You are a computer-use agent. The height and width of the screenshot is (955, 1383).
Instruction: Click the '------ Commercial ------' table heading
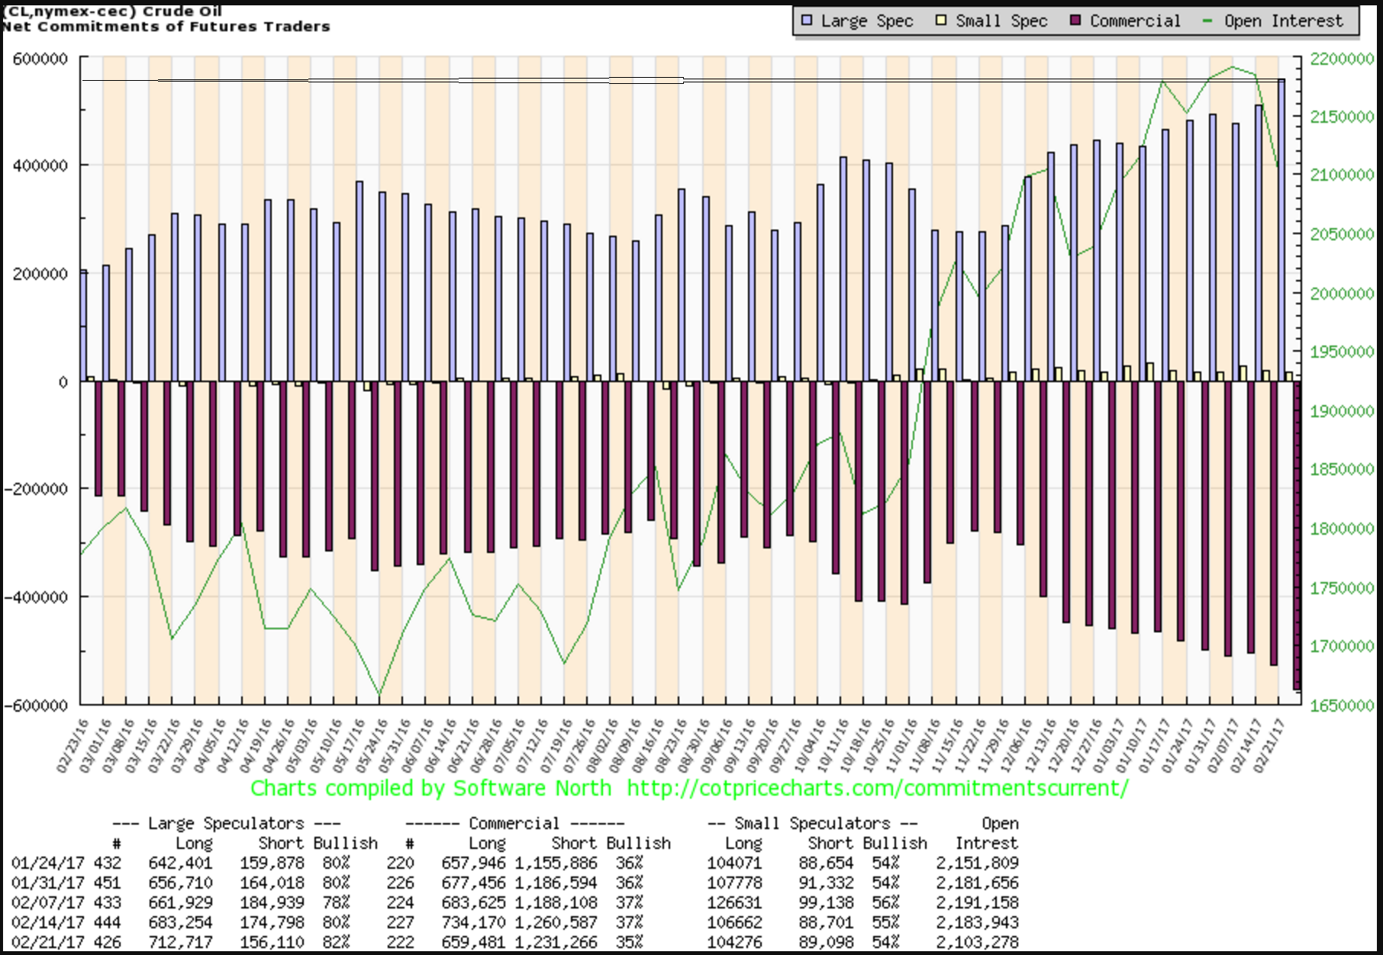[514, 824]
